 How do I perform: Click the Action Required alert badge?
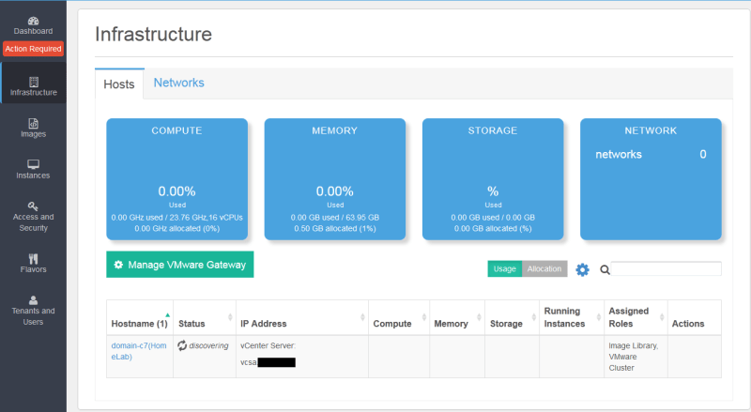[33, 49]
